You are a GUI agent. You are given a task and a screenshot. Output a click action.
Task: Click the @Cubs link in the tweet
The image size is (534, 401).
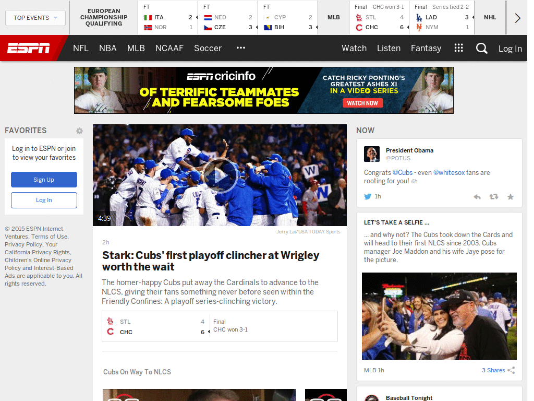(402, 172)
